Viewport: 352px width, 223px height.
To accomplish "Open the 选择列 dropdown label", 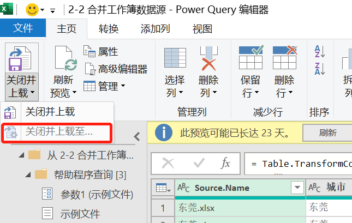I will coord(175,86).
